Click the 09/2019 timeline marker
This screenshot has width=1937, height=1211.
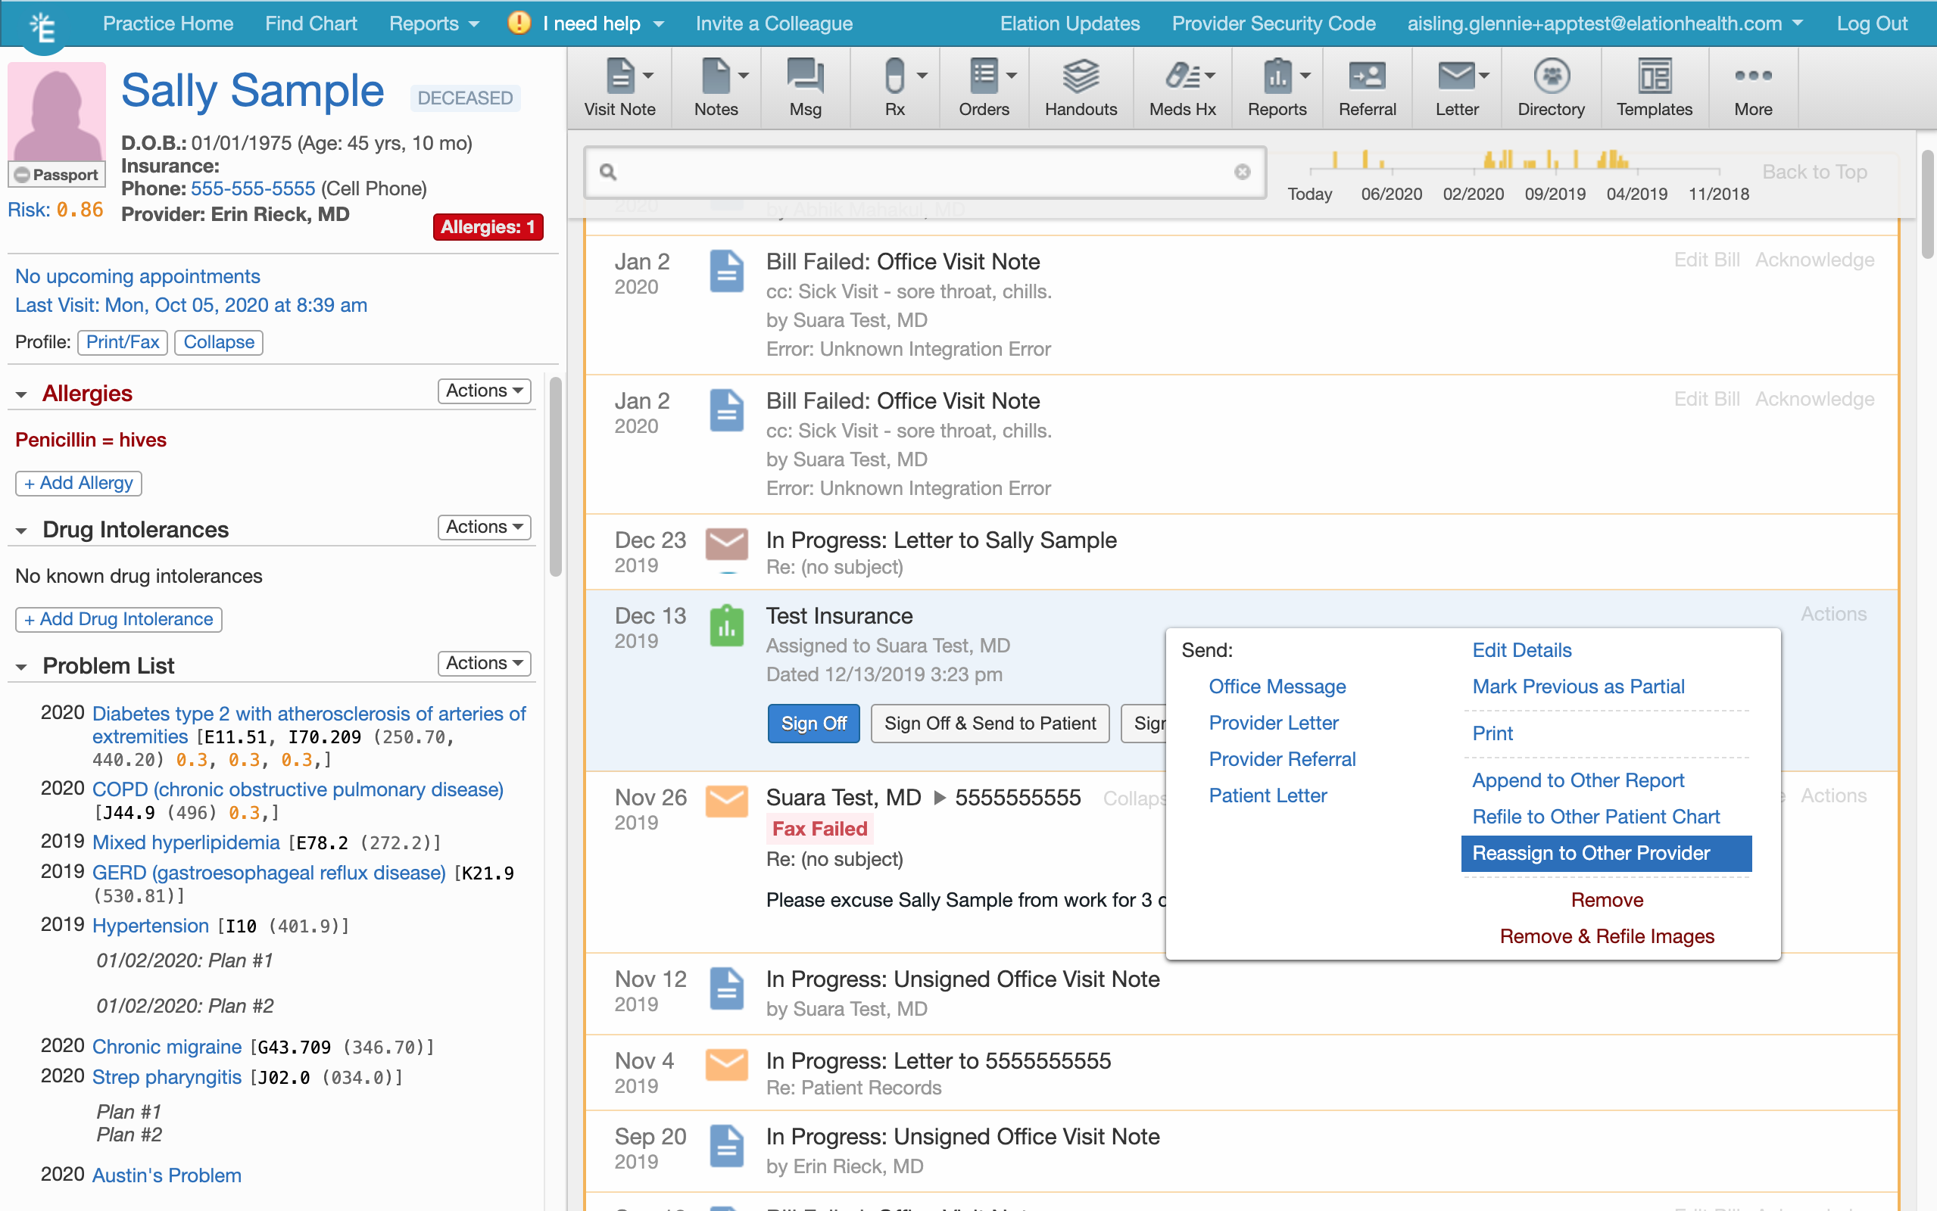coord(1554,194)
